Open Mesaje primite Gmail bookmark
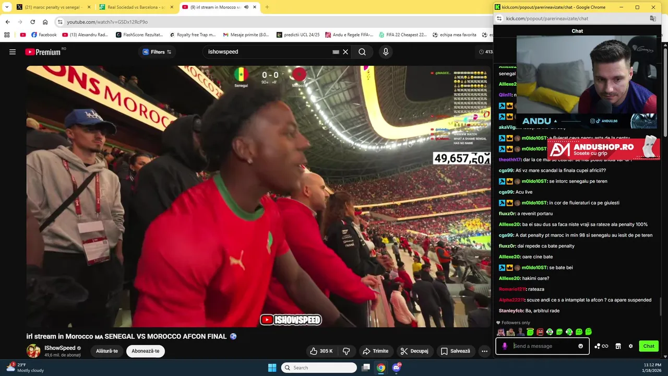The height and width of the screenshot is (376, 668). (x=246, y=35)
